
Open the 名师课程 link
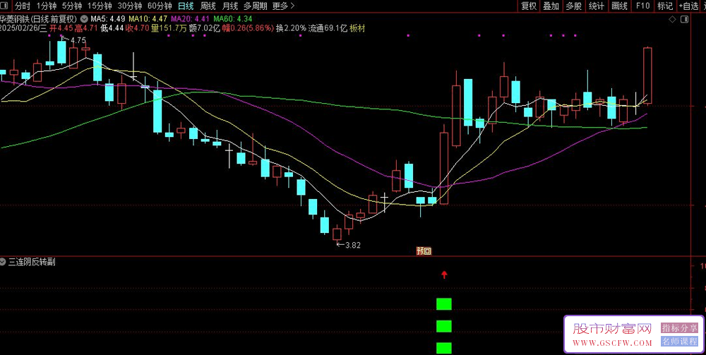point(679,342)
